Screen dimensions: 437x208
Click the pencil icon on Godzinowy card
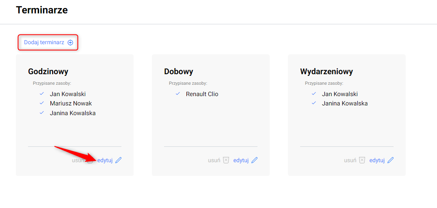pyautogui.click(x=119, y=160)
